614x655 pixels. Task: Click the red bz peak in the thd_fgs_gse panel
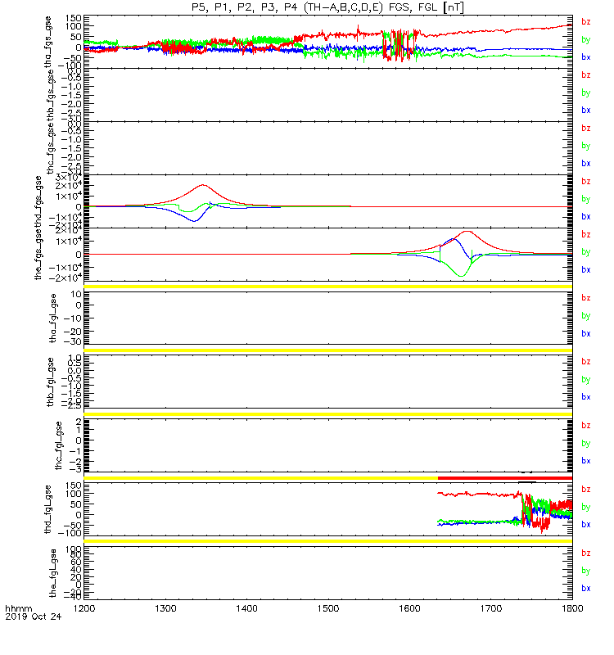[x=203, y=185]
